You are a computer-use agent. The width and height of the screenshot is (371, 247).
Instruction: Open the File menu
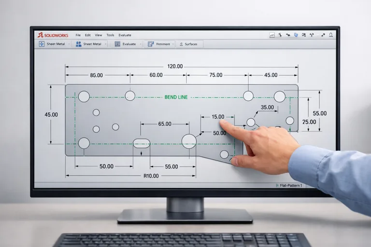78,35
